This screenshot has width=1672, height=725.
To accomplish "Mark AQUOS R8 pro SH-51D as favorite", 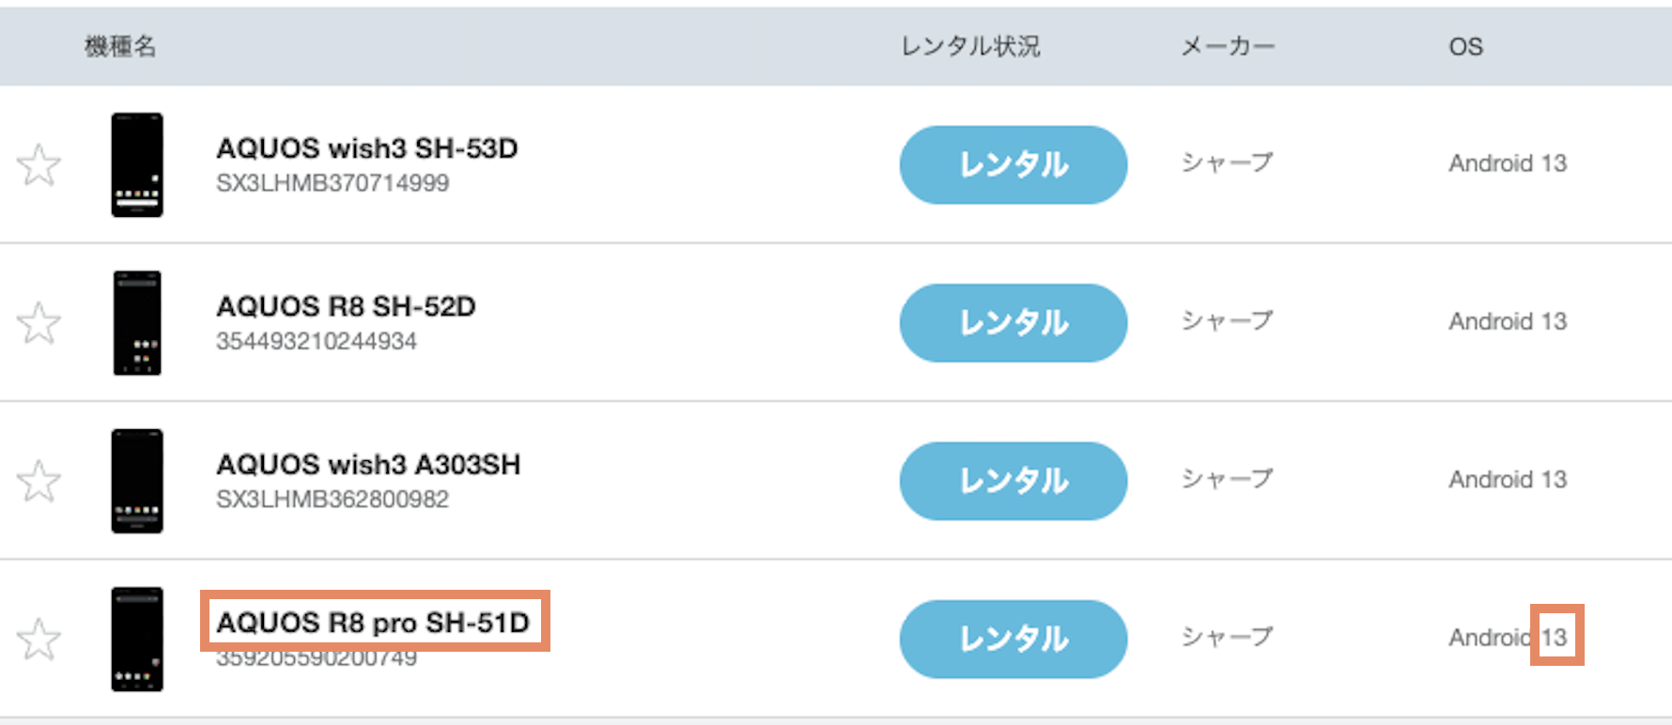I will (x=39, y=640).
